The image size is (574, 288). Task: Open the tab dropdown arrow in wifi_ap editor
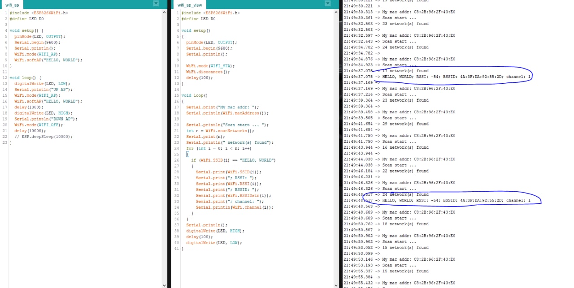pyautogui.click(x=156, y=3)
